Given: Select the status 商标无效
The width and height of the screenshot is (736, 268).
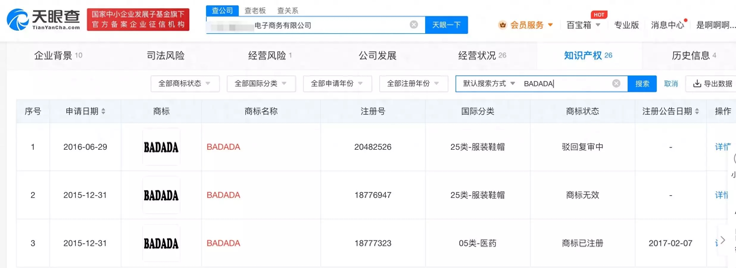Looking at the screenshot, I should coord(582,195).
